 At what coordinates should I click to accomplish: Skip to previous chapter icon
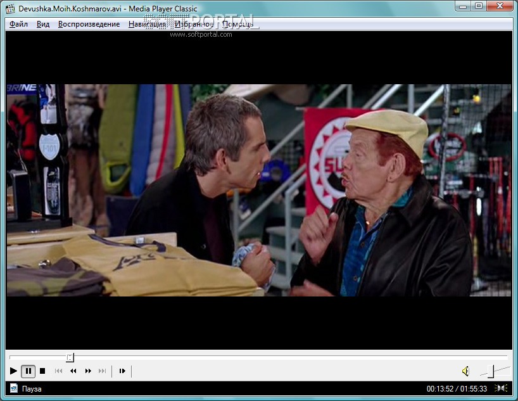58,371
